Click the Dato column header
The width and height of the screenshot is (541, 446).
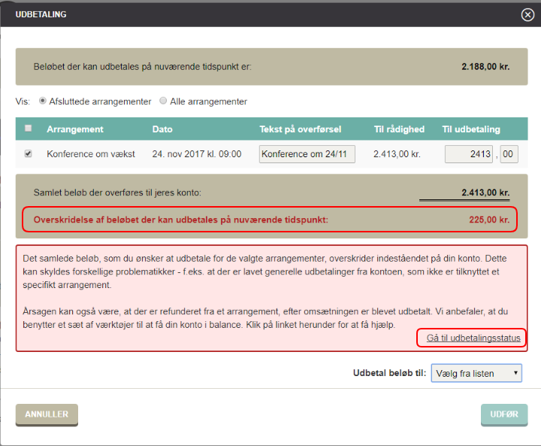[x=162, y=129]
